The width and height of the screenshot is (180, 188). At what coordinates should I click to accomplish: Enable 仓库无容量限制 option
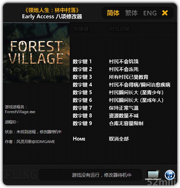click(126, 123)
